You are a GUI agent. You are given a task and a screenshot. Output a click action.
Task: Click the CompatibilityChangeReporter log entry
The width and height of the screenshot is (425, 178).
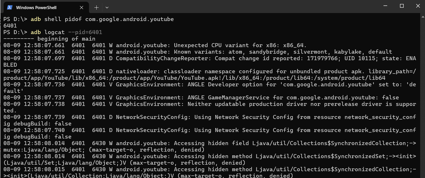(x=199, y=58)
